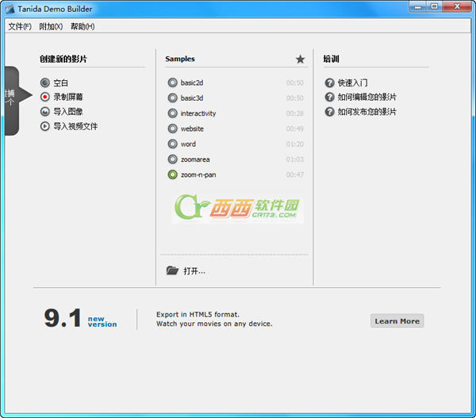
Task: Click the 01:03 duration of zoomarea sample
Action: pos(295,159)
